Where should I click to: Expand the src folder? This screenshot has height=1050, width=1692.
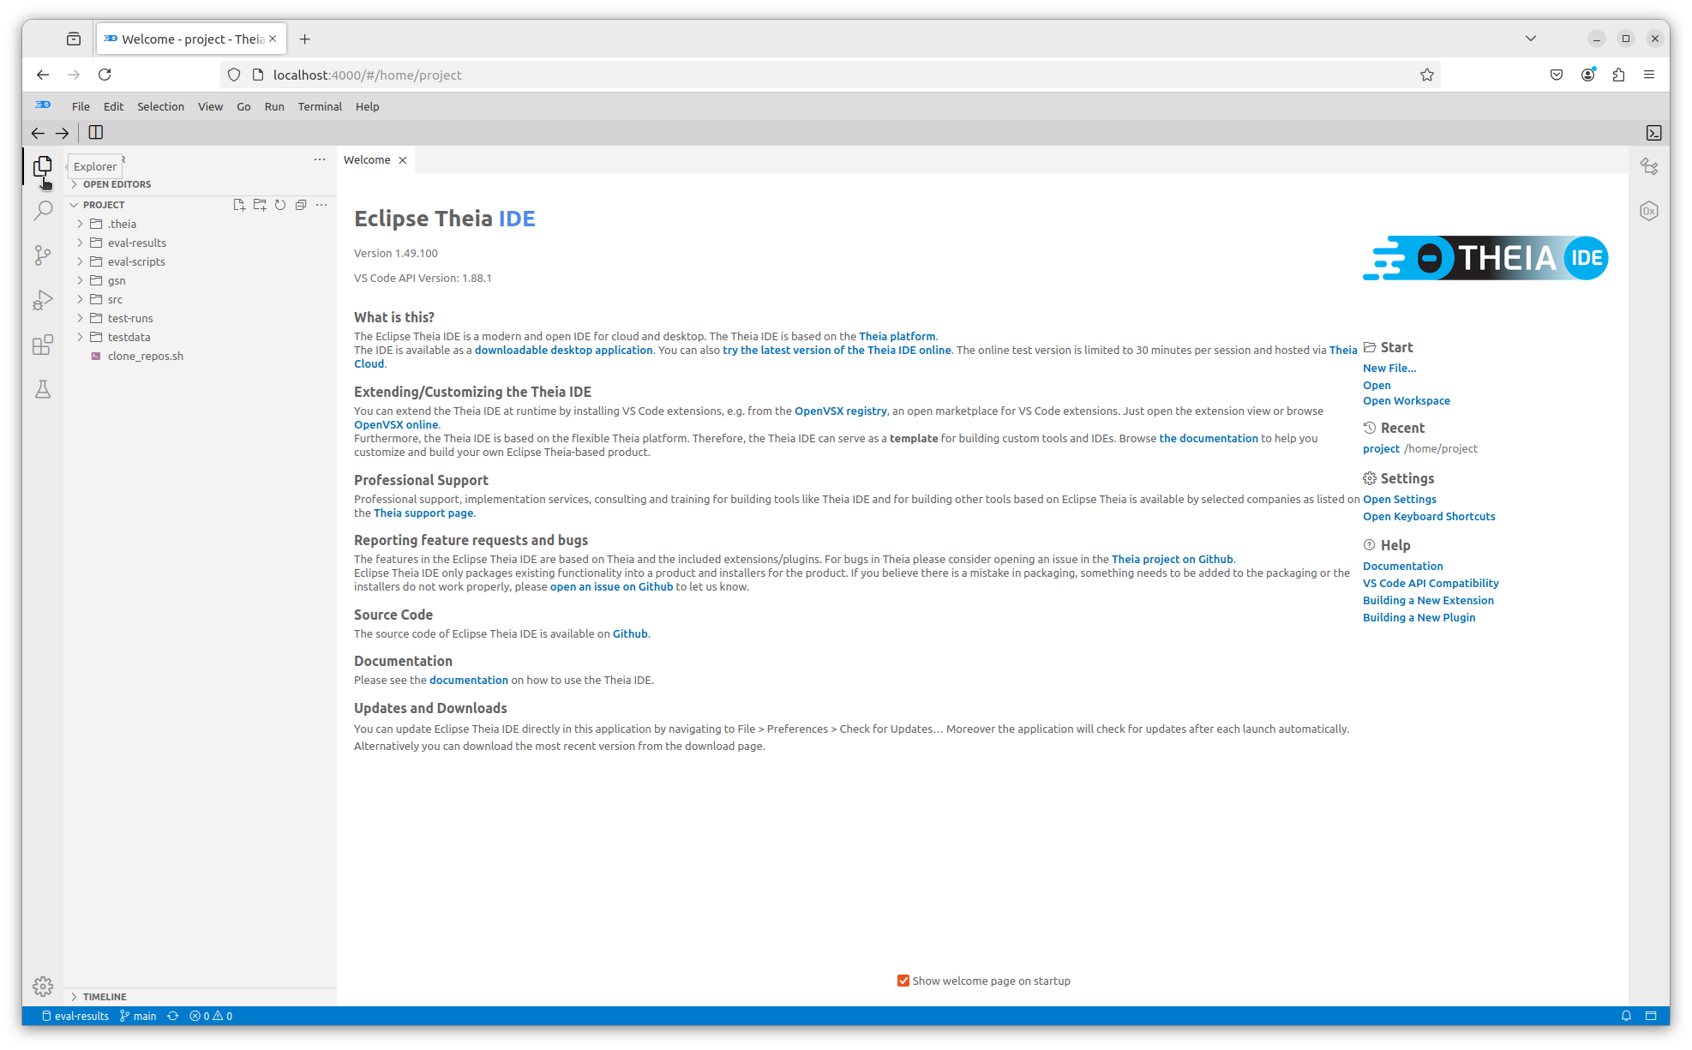pos(80,299)
